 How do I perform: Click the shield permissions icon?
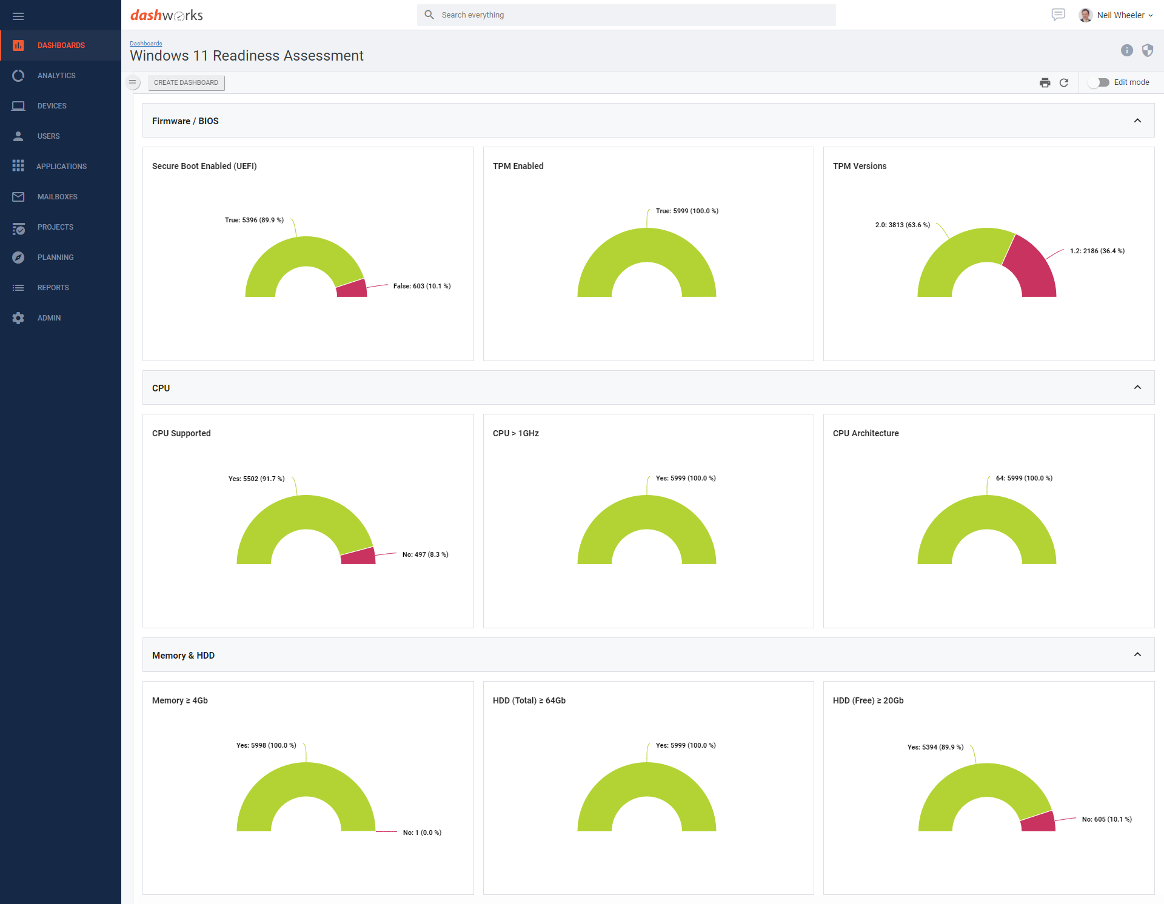pyautogui.click(x=1147, y=50)
